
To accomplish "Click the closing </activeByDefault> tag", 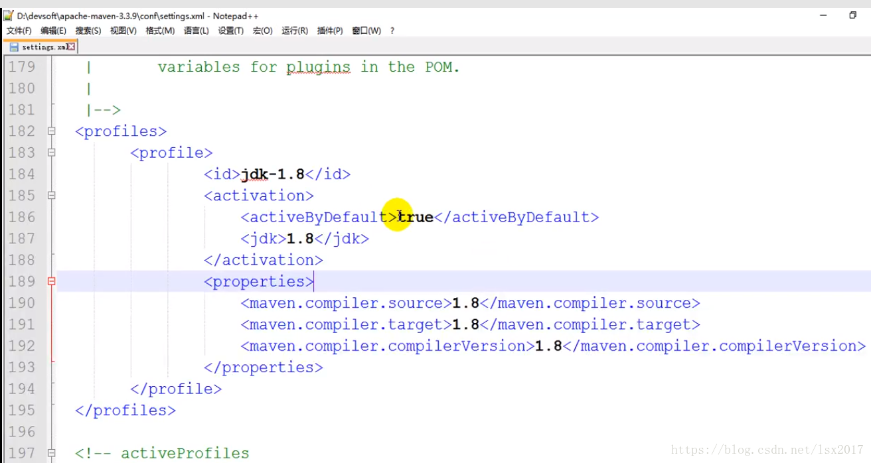I will click(516, 217).
